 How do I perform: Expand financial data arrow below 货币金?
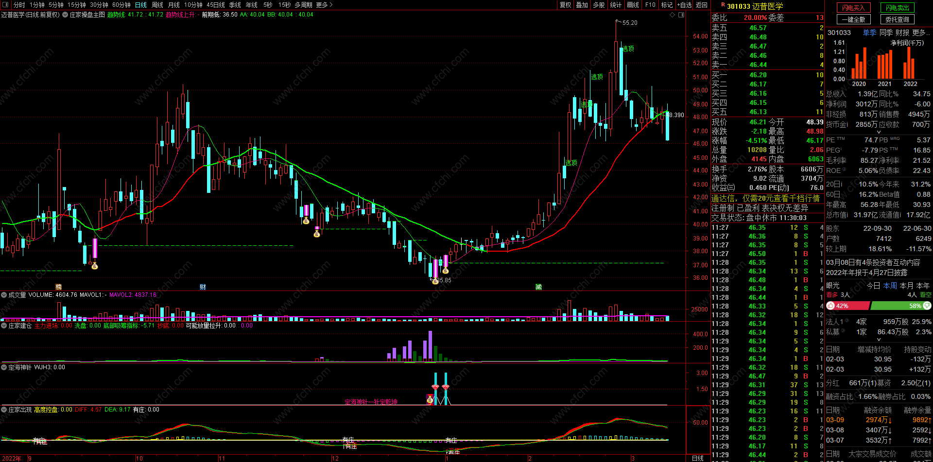click(x=879, y=132)
